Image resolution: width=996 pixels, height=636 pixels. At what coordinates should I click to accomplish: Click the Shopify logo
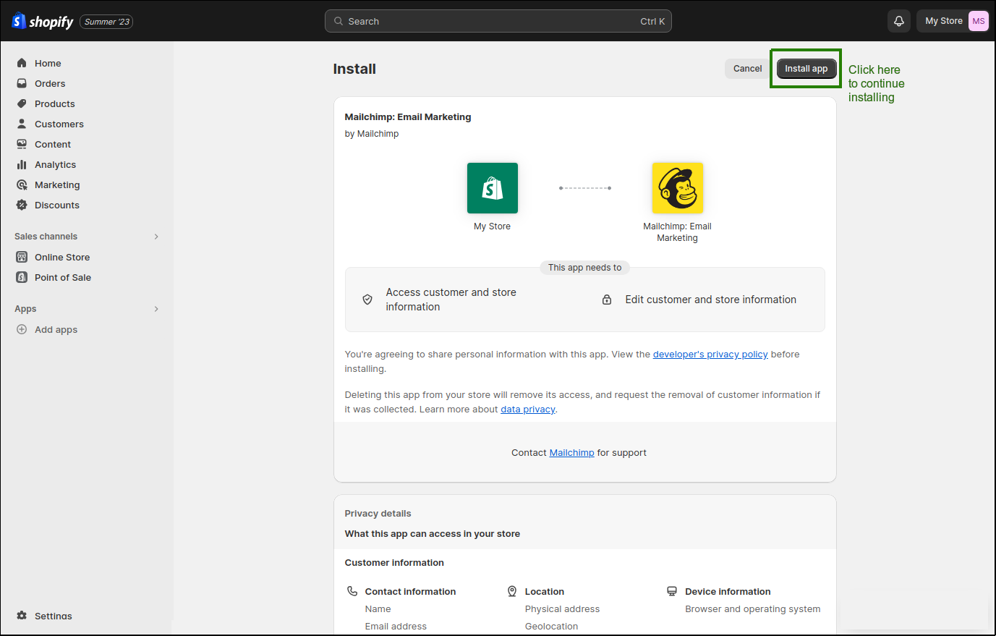43,22
